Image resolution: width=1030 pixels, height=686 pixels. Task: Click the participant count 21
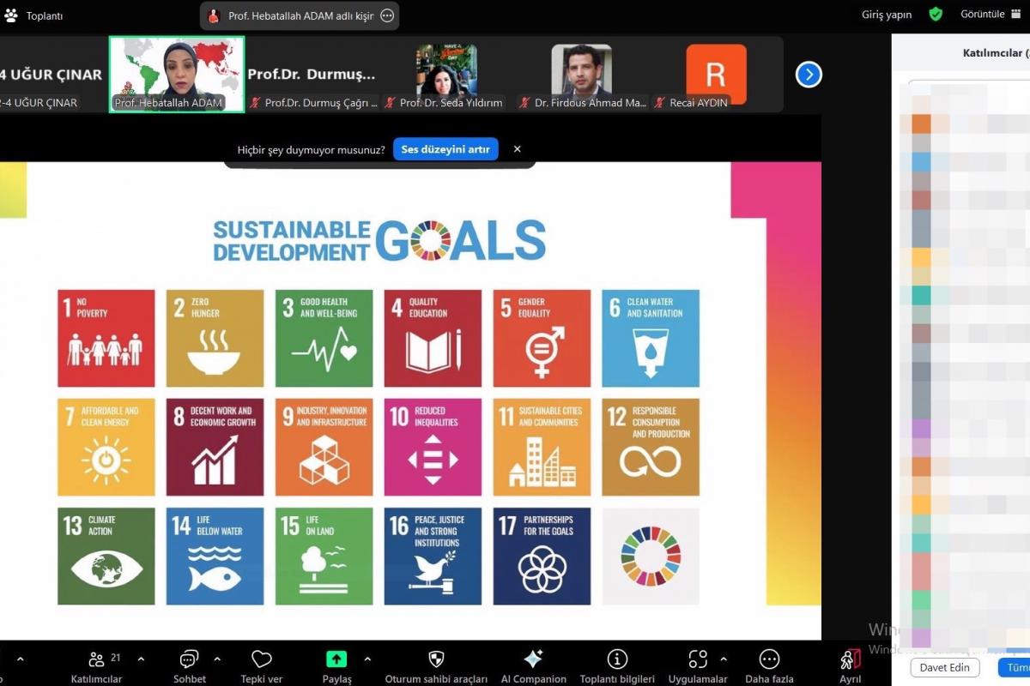tap(116, 658)
